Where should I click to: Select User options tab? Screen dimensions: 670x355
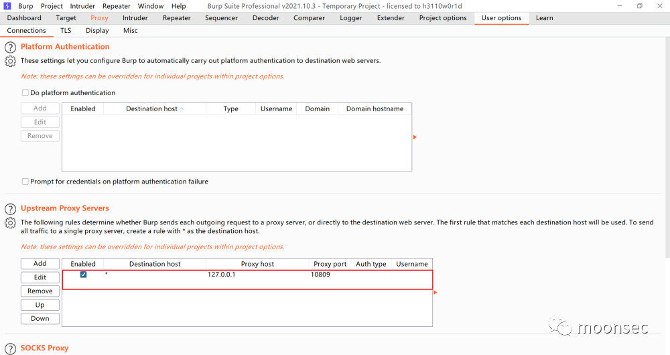click(501, 18)
